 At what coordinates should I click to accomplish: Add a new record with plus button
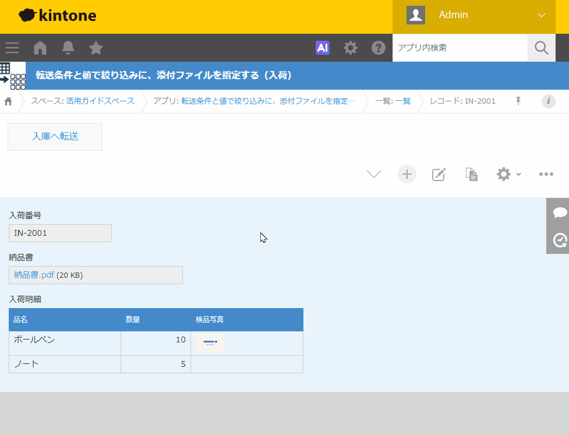(x=407, y=174)
